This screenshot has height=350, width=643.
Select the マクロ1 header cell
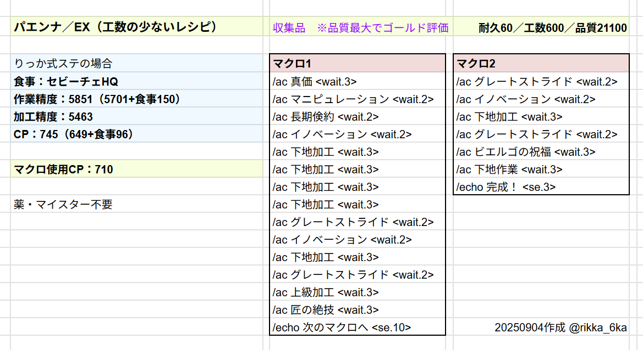(358, 63)
